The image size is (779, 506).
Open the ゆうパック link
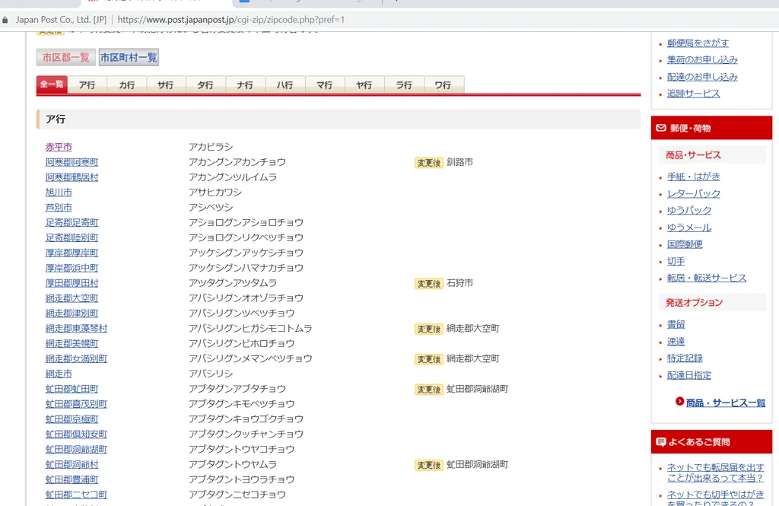click(689, 210)
